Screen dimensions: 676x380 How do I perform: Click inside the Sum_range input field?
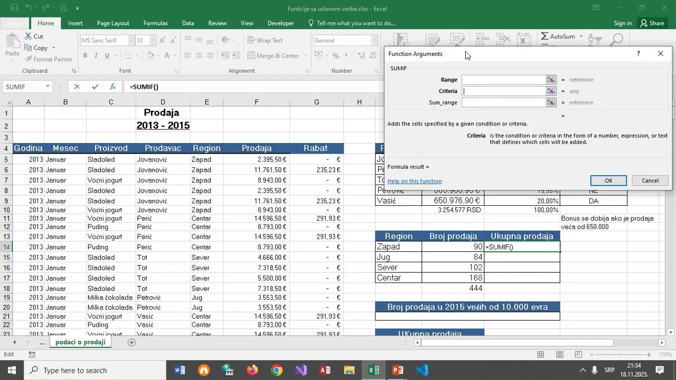tap(504, 102)
